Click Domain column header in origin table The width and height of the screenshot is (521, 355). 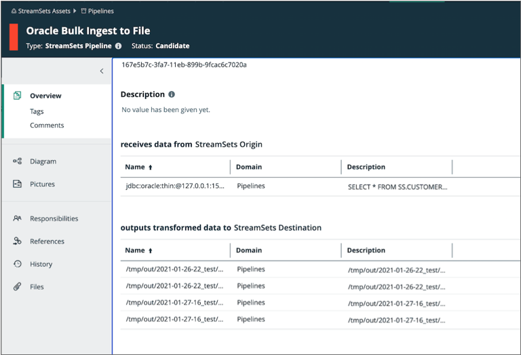(249, 167)
